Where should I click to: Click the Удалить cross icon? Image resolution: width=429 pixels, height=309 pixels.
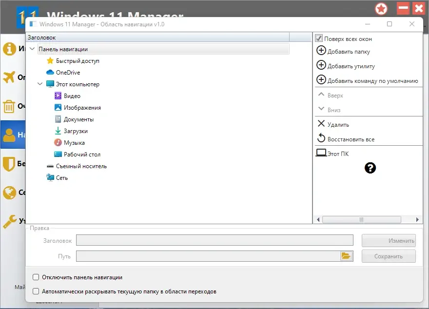pyautogui.click(x=321, y=124)
